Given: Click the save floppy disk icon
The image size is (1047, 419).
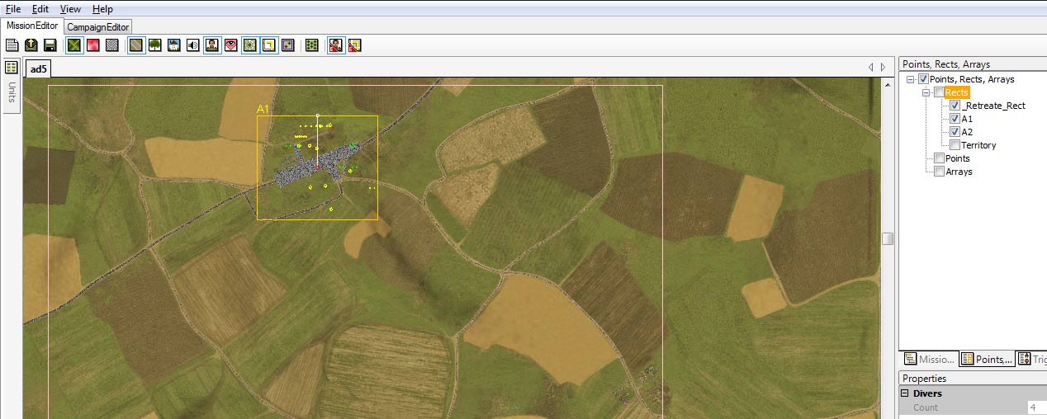Looking at the screenshot, I should 50,45.
